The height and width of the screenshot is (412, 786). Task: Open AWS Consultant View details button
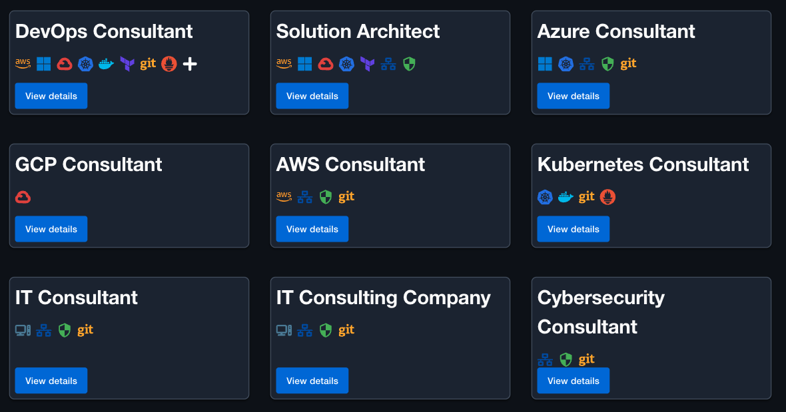(x=312, y=229)
